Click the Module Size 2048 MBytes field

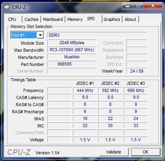click(72, 43)
